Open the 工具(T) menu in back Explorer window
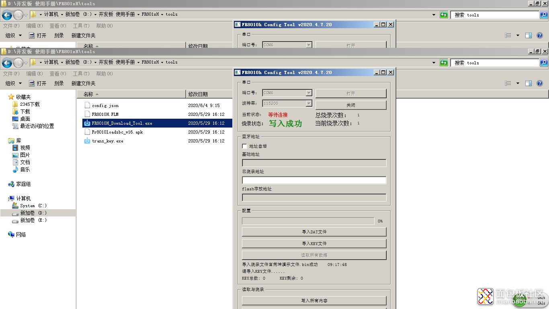 [81, 26]
